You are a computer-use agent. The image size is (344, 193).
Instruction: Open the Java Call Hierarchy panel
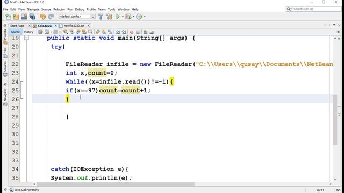point(24,190)
